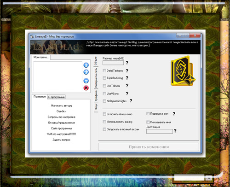
Task: Open help question mark for TripleBuffering
Action: pos(127,78)
